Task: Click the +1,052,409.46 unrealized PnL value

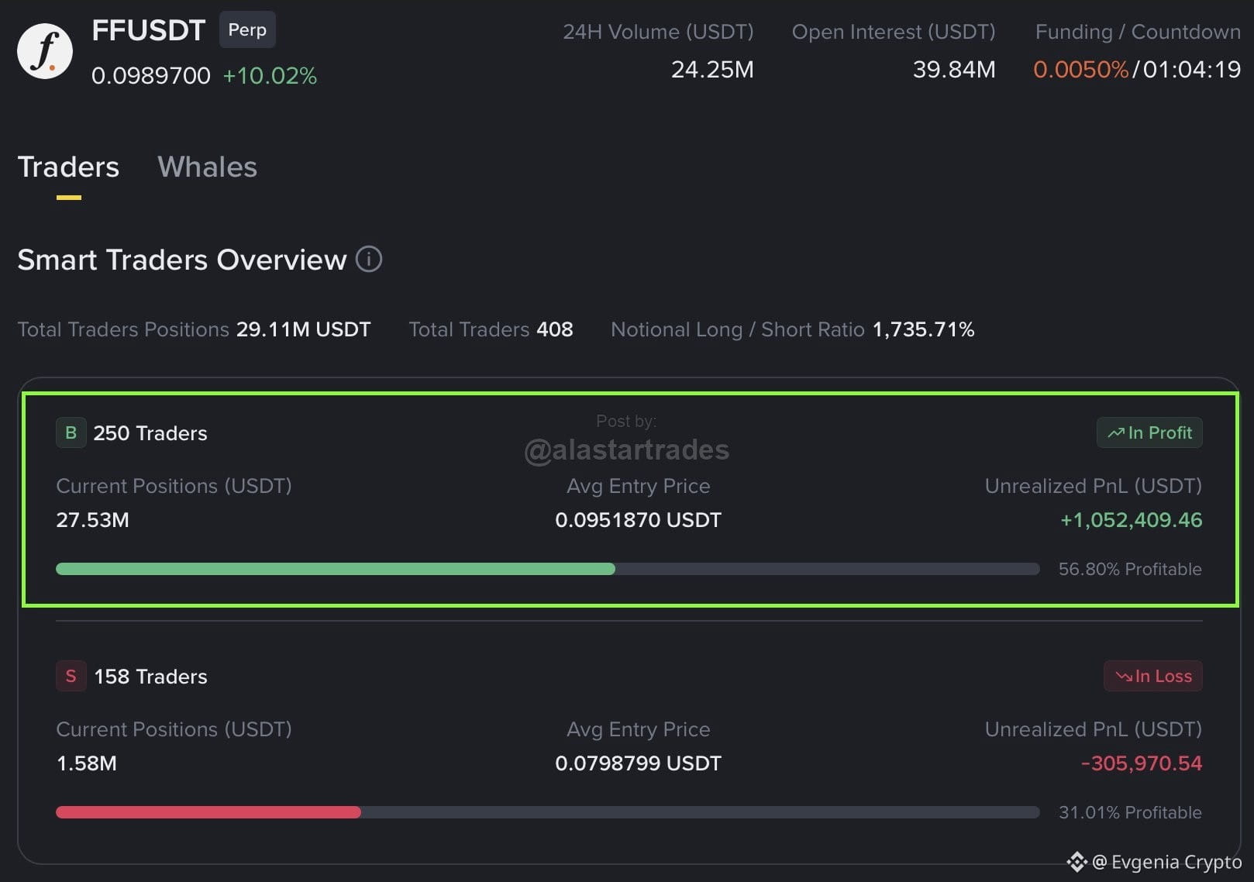Action: pyautogui.click(x=1131, y=519)
